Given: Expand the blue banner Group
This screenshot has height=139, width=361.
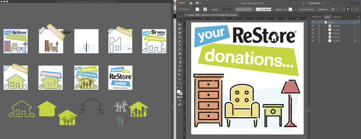Looking at the screenshot, I should point(325,26).
